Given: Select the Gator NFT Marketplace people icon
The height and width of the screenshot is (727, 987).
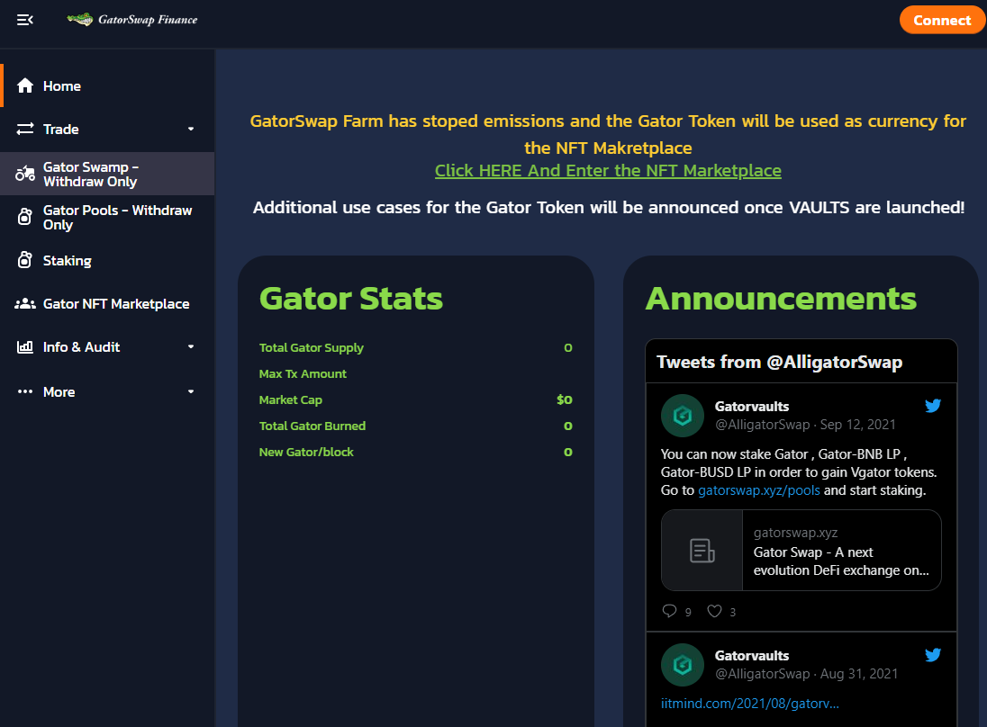Looking at the screenshot, I should [24, 303].
